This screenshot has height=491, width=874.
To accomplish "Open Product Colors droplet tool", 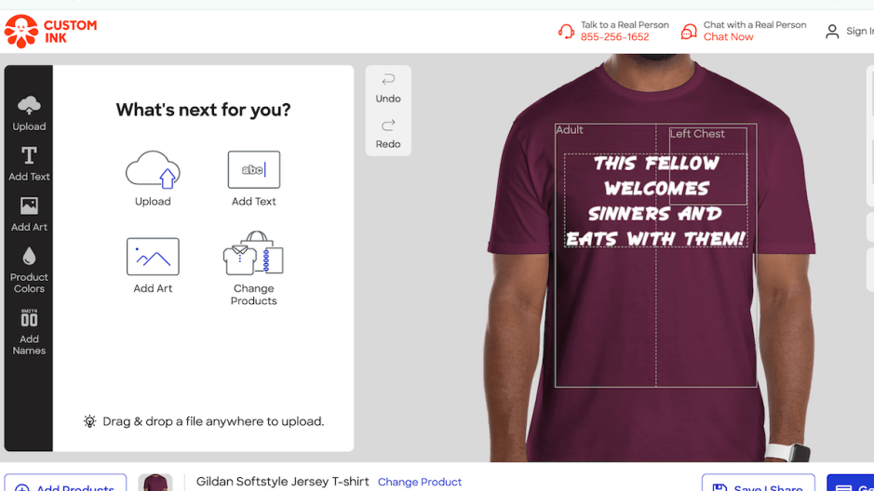I will click(x=29, y=269).
